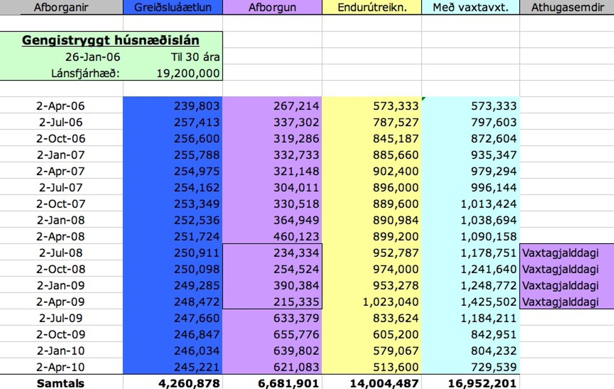Select the 2-Jan-09 date cell

click(x=61, y=285)
